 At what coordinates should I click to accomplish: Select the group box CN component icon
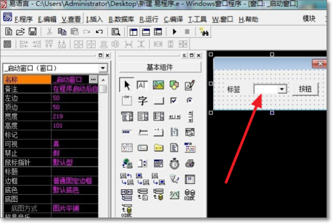pos(127,100)
